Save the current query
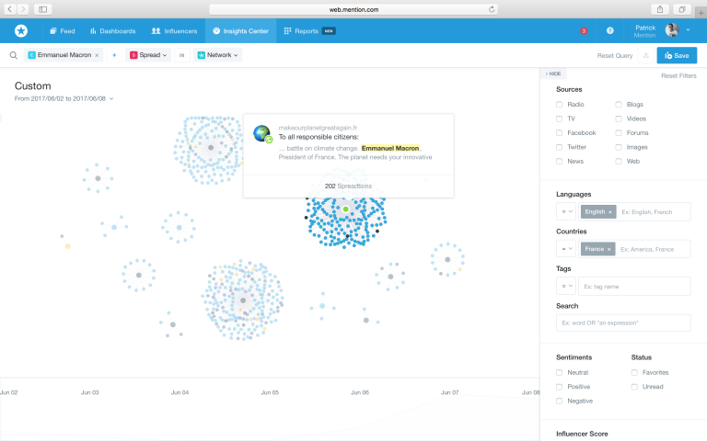Image resolution: width=707 pixels, height=441 pixels. (x=677, y=55)
